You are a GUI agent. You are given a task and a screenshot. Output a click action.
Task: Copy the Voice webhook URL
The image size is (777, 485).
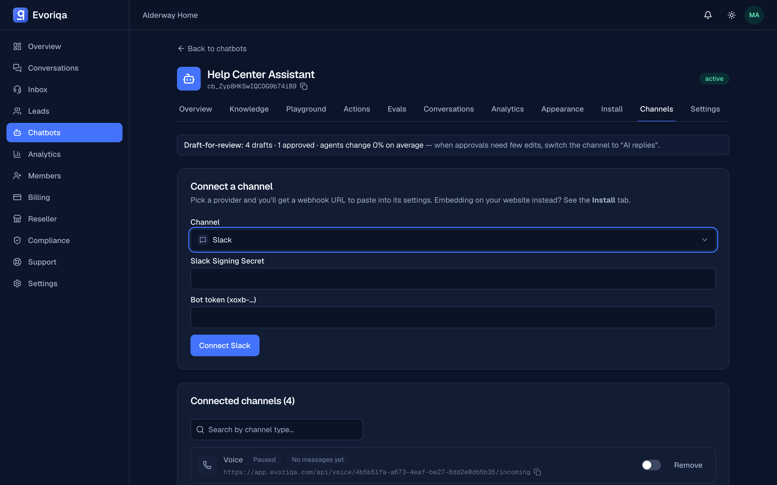coord(537,472)
